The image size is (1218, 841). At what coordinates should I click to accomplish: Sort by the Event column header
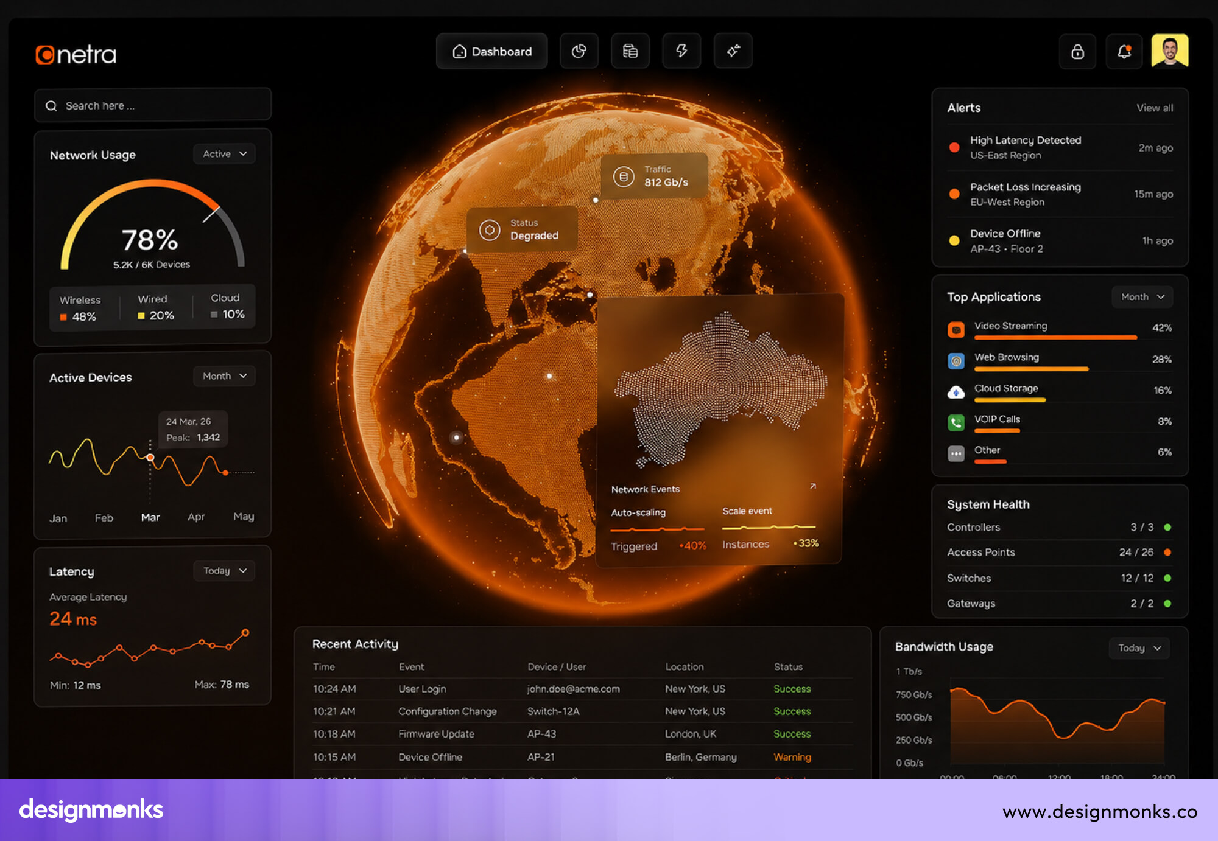tap(412, 667)
